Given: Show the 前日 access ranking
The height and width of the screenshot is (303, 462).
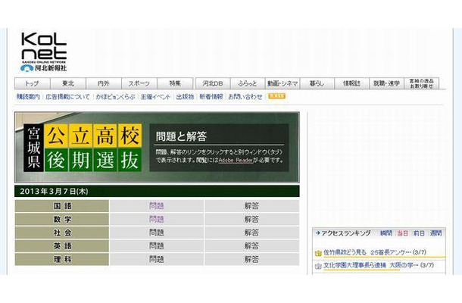Looking at the screenshot, I should (419, 233).
